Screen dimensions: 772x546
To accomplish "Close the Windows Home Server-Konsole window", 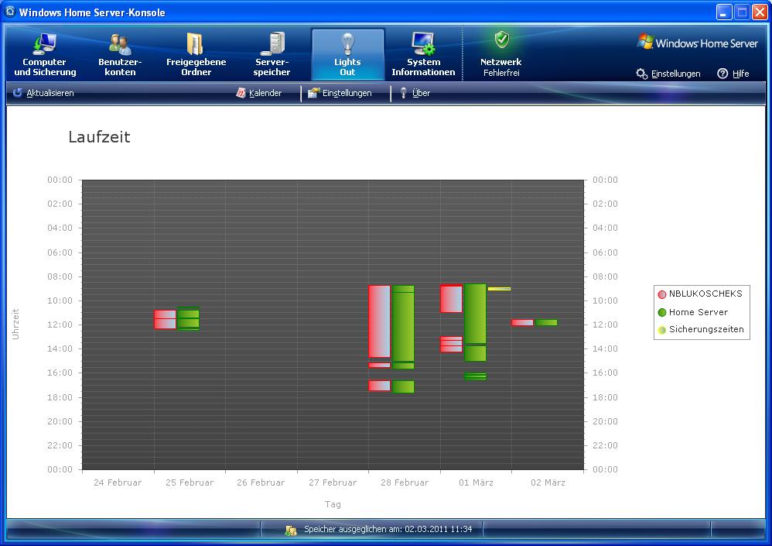I will (760, 12).
